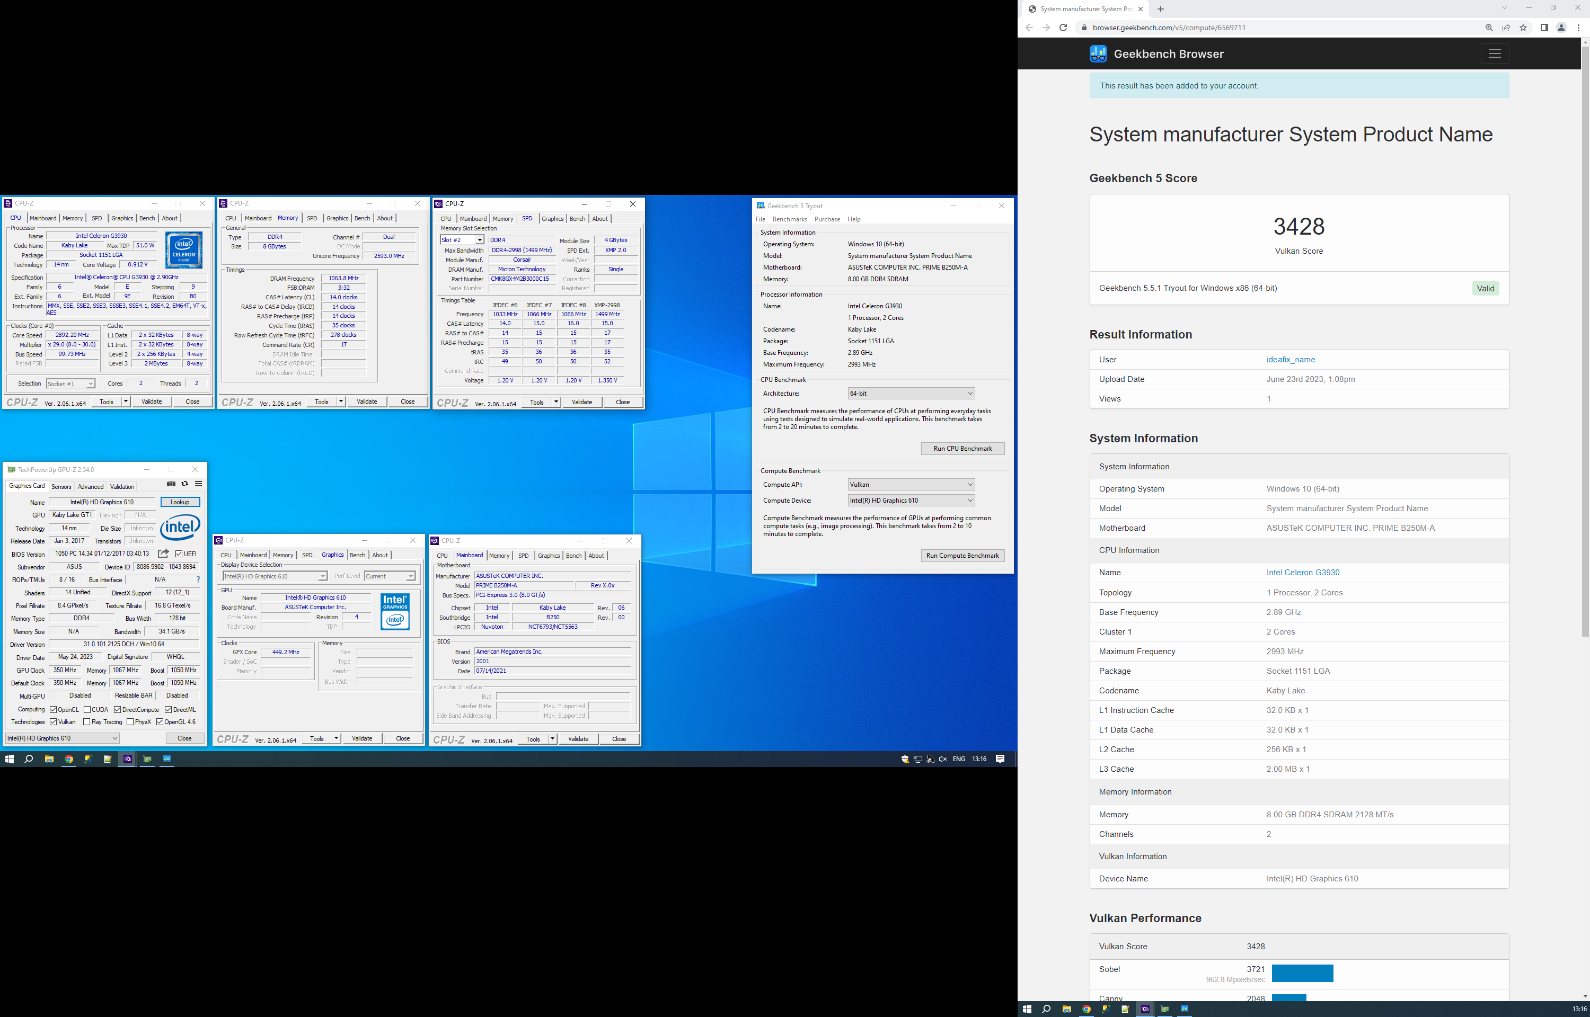
Task: Toggle the DirectCompute checkbox
Action: click(x=117, y=710)
